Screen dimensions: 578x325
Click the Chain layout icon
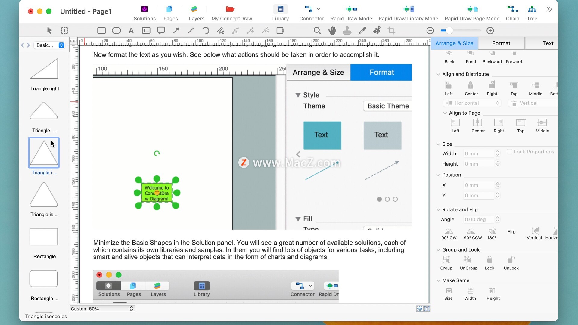click(x=512, y=13)
